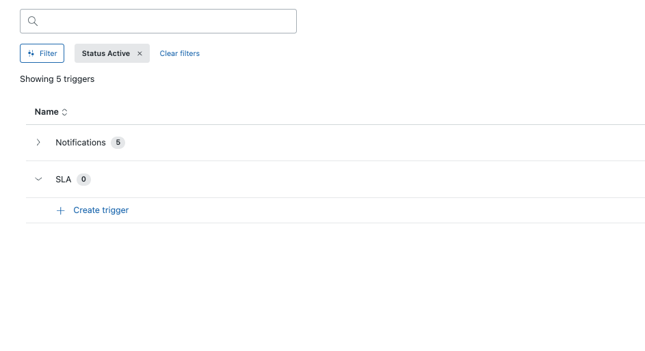This screenshot has width=645, height=351.
Task: Open the Create trigger link
Action: click(x=101, y=210)
